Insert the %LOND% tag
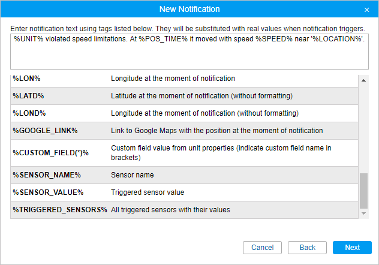Screen dimensions: 379x265 point(29,113)
